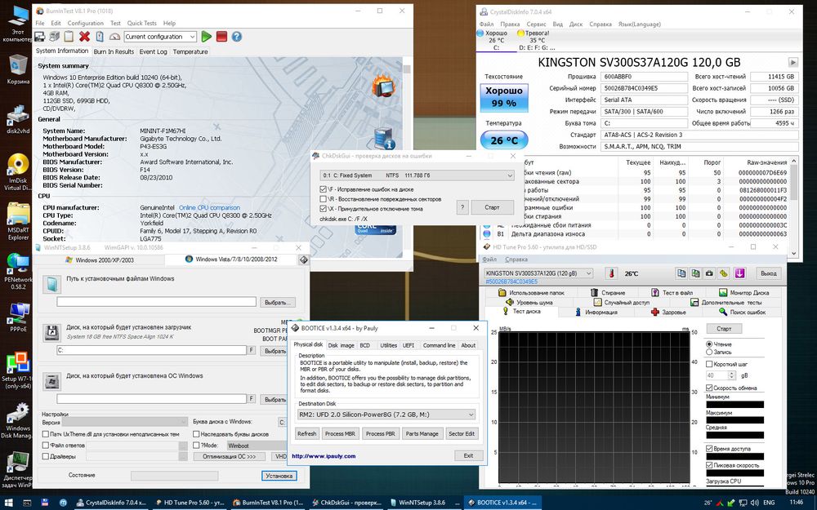The height and width of the screenshot is (510, 817).
Task: Click the HD Tune gB value stepper arrows
Action: [x=731, y=375]
